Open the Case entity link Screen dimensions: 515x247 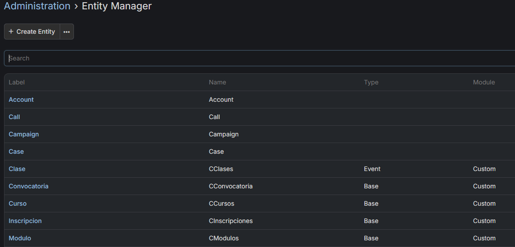coord(16,151)
